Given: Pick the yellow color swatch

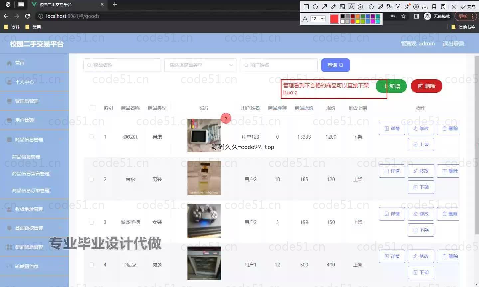Looking at the screenshot, I should coord(358,21).
